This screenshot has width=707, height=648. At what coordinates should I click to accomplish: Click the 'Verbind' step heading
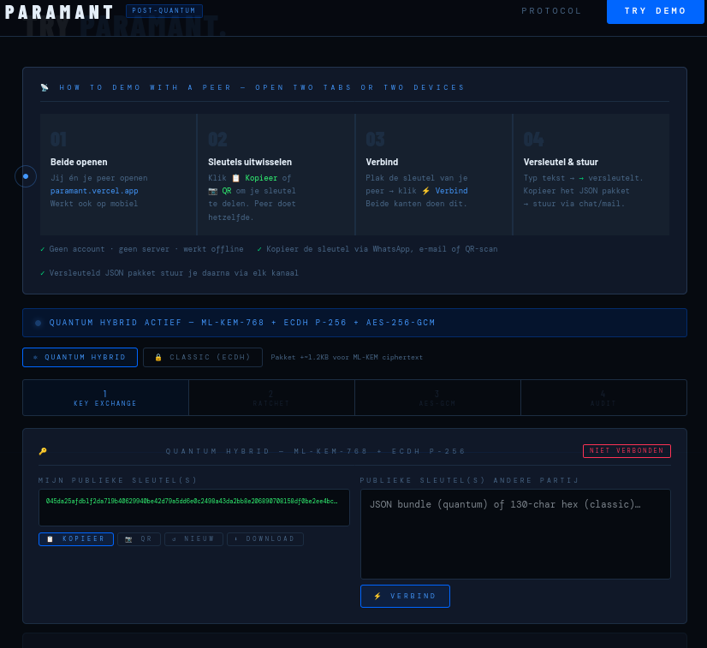382,162
